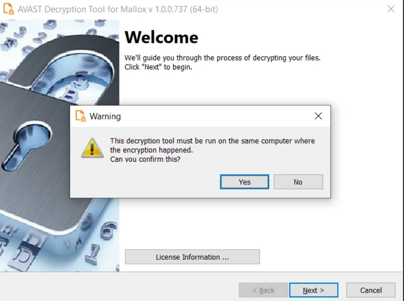
Task: Click the Avast icon in main title bar
Action: pos(8,9)
